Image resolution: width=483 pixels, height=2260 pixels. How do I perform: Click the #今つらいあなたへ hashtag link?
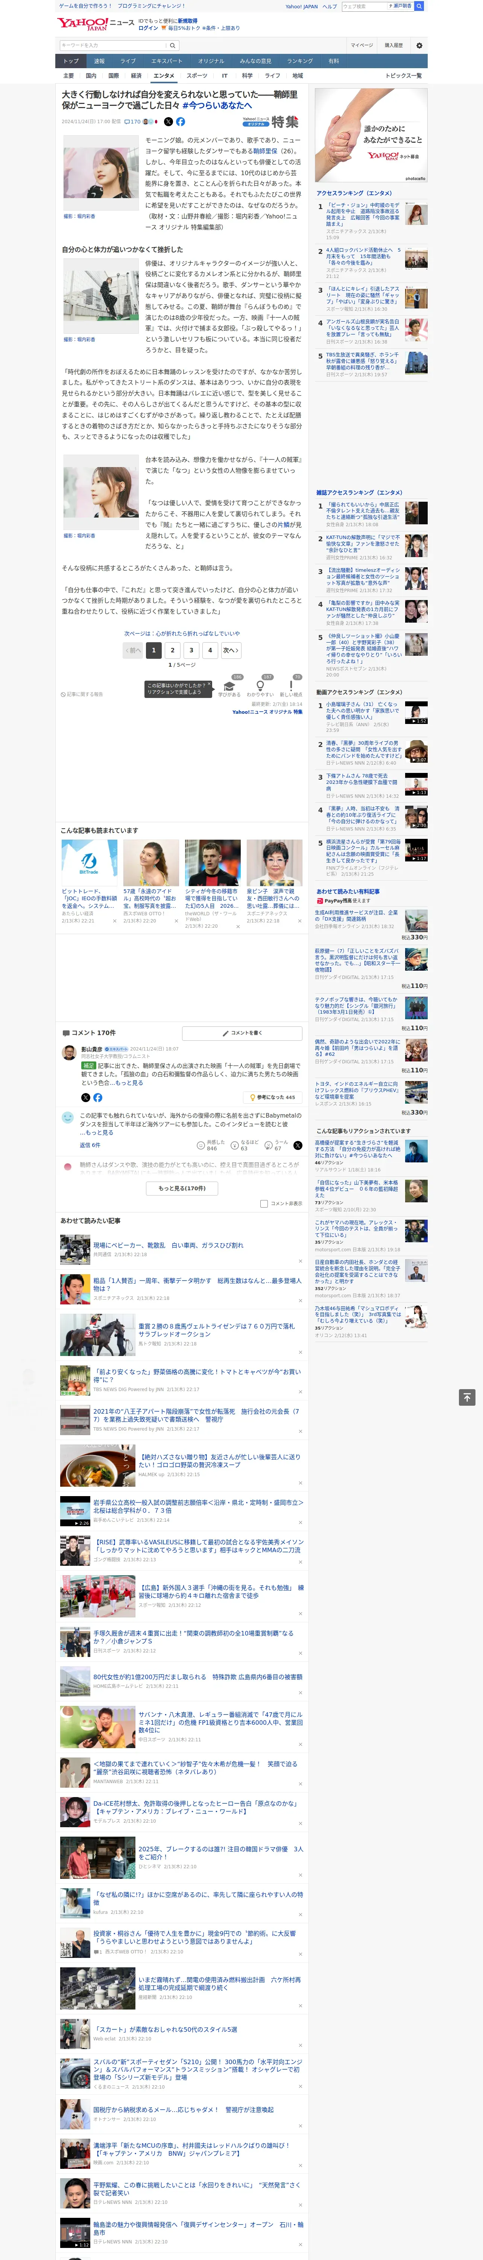click(217, 105)
